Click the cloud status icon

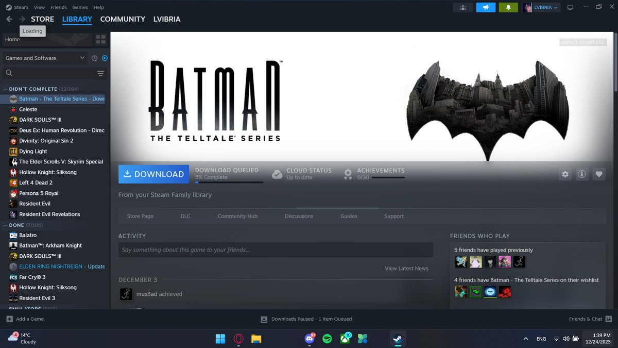pyautogui.click(x=277, y=174)
